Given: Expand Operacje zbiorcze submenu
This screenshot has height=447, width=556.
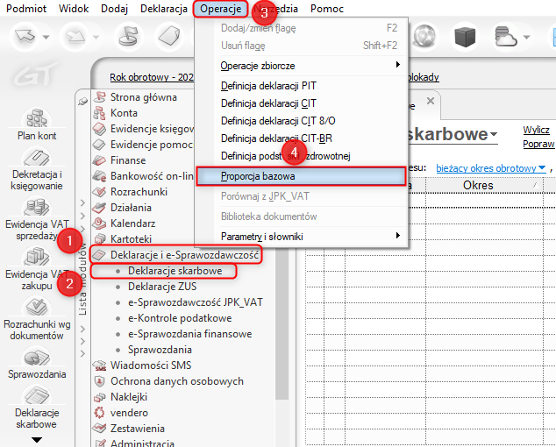Looking at the screenshot, I should pyautogui.click(x=310, y=66).
